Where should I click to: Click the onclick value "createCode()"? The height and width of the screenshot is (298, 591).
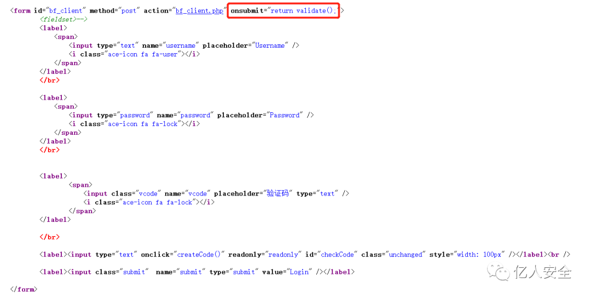(199, 255)
